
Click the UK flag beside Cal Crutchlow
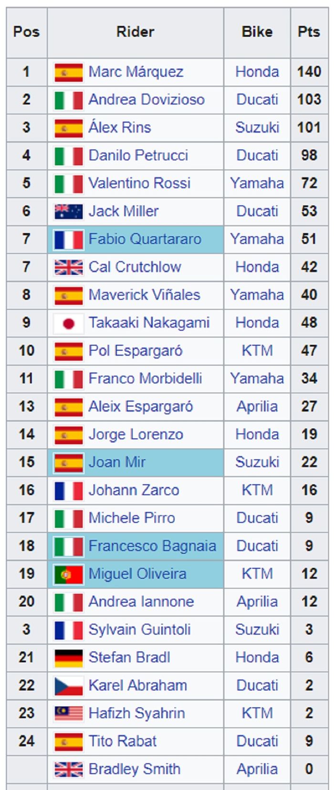pos(69,267)
